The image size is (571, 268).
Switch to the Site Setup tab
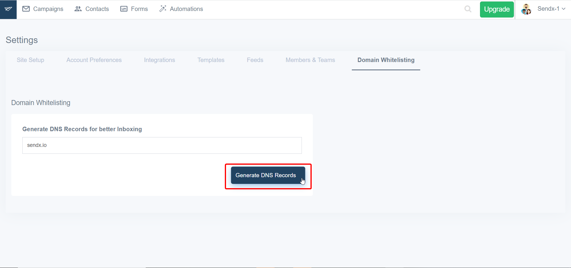coord(30,60)
